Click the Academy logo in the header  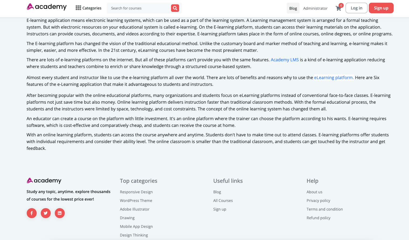click(47, 7)
